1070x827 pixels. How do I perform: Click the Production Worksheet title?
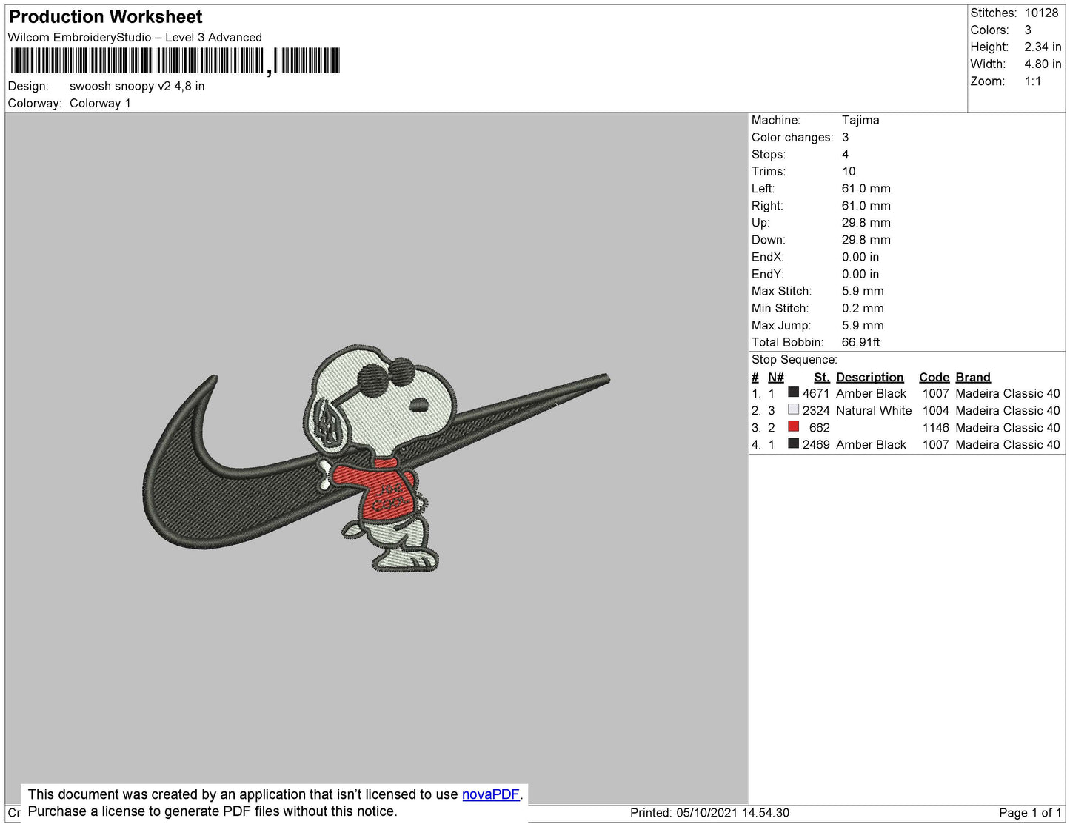(x=105, y=17)
